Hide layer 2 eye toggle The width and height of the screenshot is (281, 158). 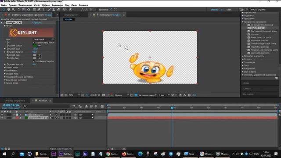tap(2, 118)
